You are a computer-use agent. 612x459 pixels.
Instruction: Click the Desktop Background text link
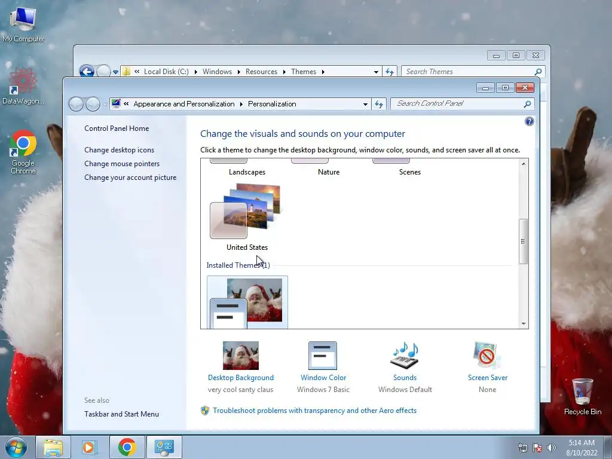(x=240, y=378)
